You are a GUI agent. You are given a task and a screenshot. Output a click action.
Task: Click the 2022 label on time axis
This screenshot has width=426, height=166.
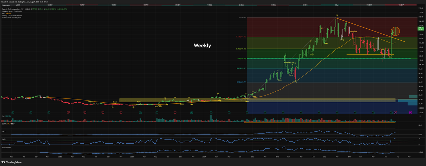tap(60, 156)
